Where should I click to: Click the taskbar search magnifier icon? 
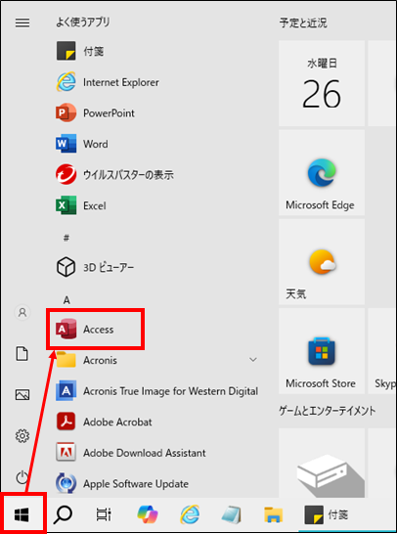63,514
